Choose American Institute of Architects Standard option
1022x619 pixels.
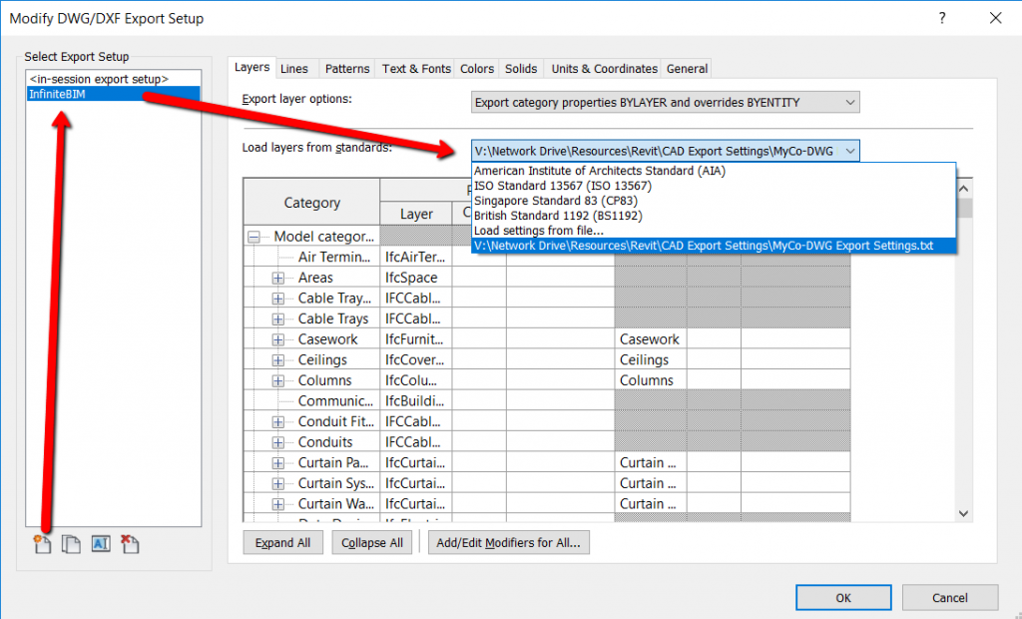click(x=600, y=171)
